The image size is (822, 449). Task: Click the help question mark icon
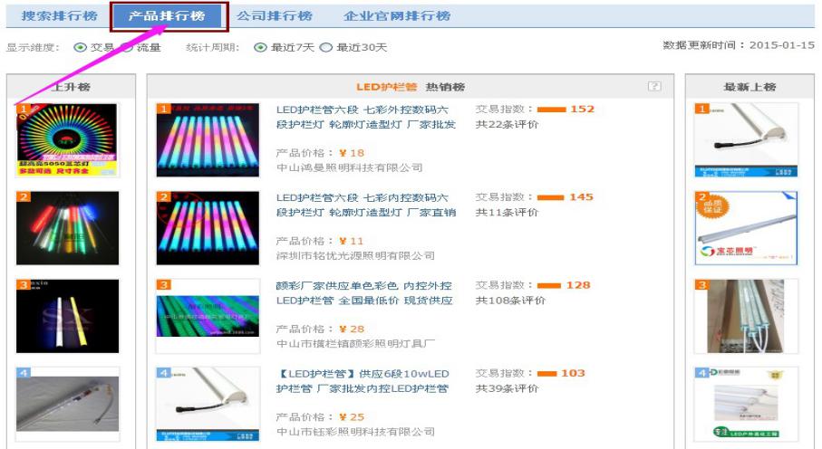pos(653,86)
